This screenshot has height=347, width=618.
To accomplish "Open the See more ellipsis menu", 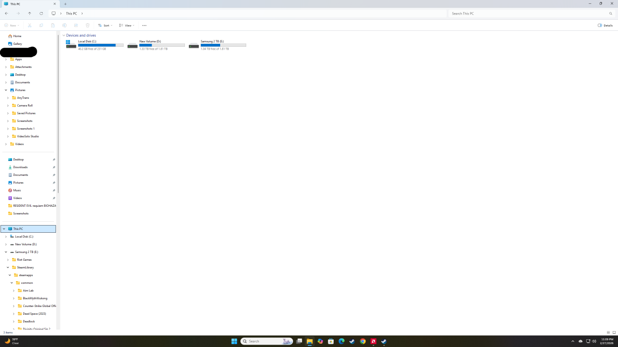I will pyautogui.click(x=144, y=26).
